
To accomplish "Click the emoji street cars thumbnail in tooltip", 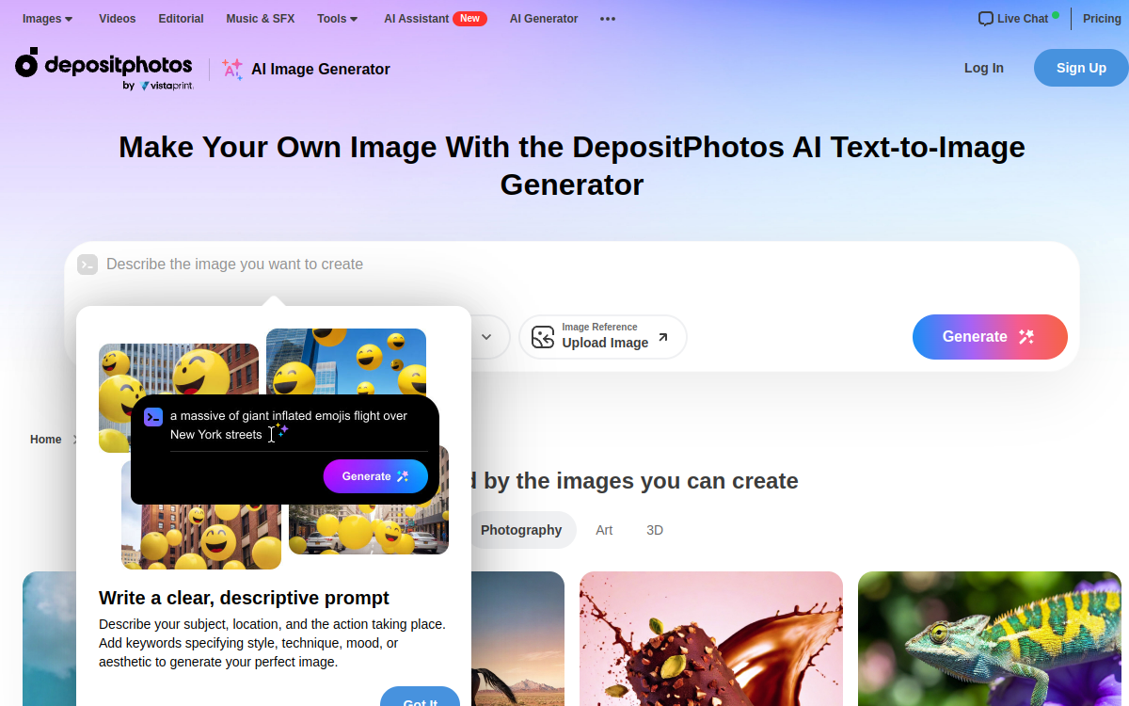I will pyautogui.click(x=369, y=529).
